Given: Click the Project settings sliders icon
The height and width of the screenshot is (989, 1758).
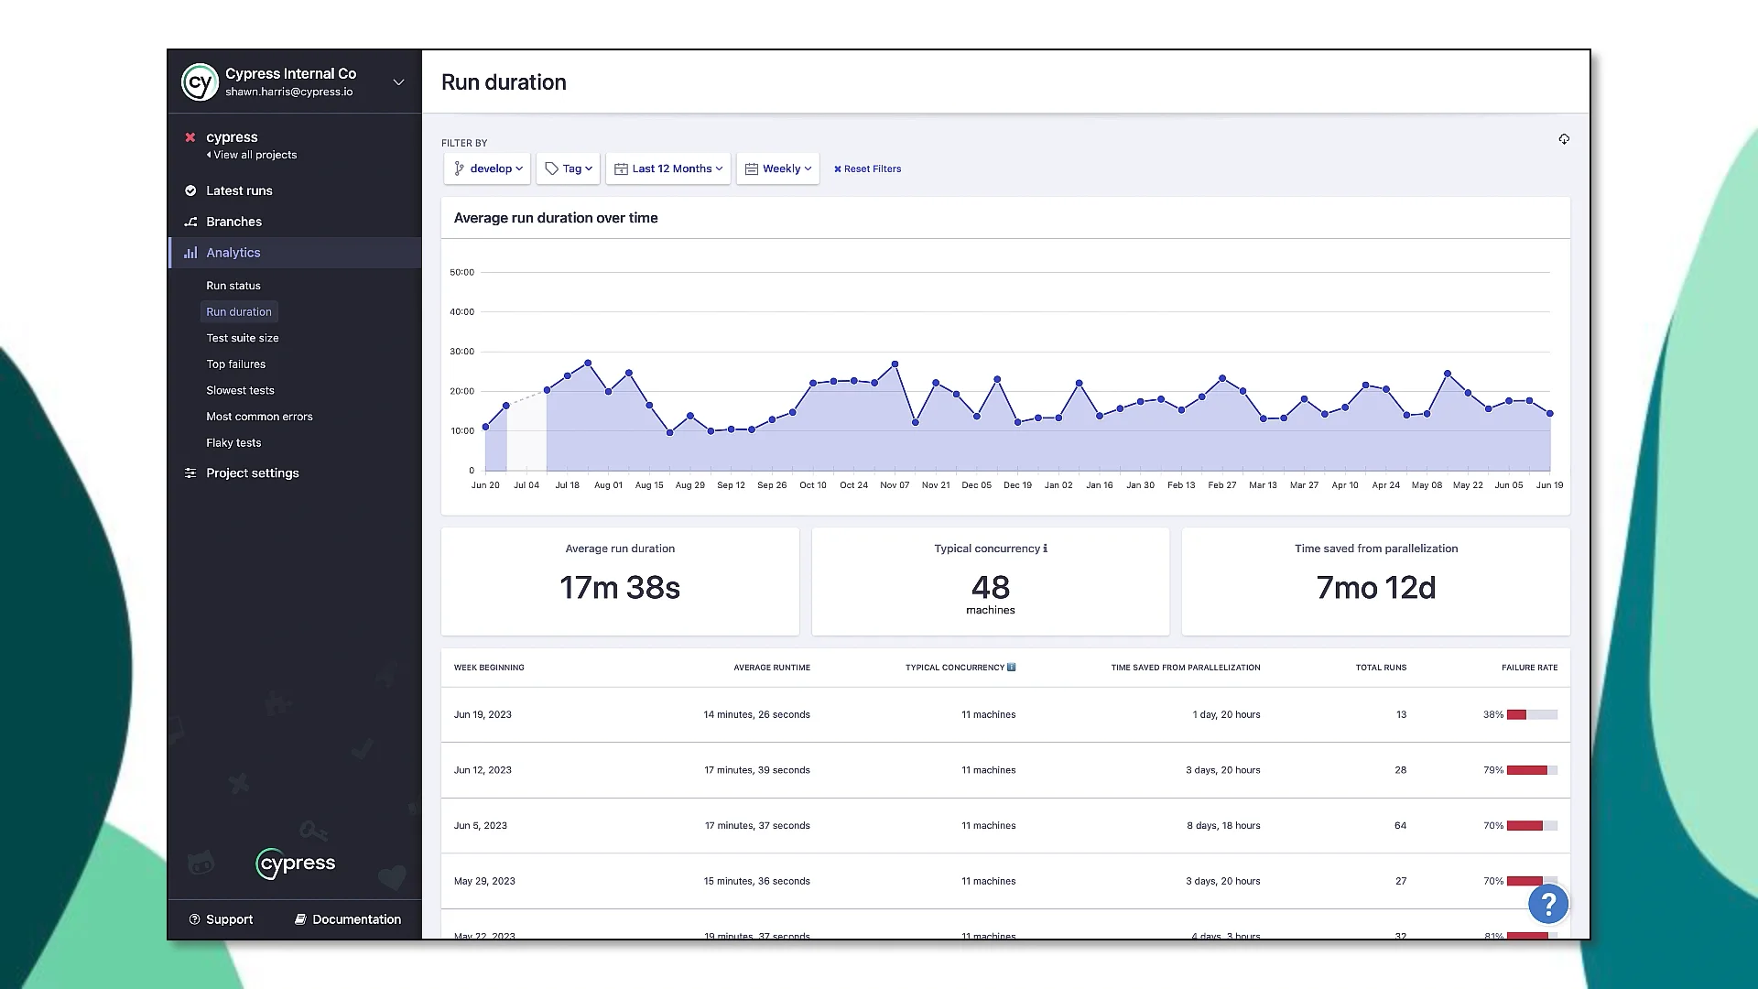Looking at the screenshot, I should 190,473.
